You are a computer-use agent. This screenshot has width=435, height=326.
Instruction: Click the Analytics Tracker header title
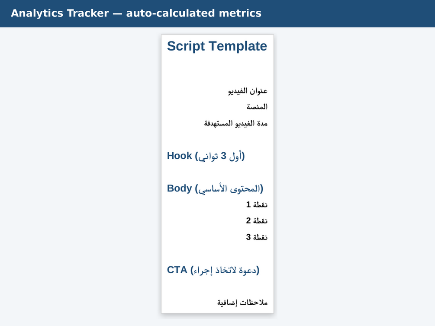coord(136,13)
